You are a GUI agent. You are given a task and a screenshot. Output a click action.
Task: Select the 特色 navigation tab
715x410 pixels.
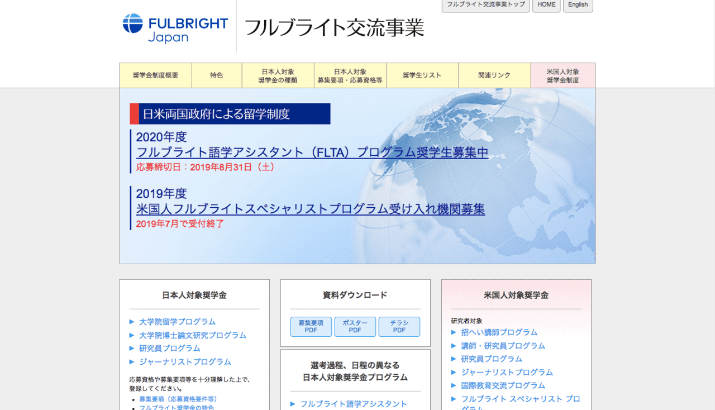[217, 75]
